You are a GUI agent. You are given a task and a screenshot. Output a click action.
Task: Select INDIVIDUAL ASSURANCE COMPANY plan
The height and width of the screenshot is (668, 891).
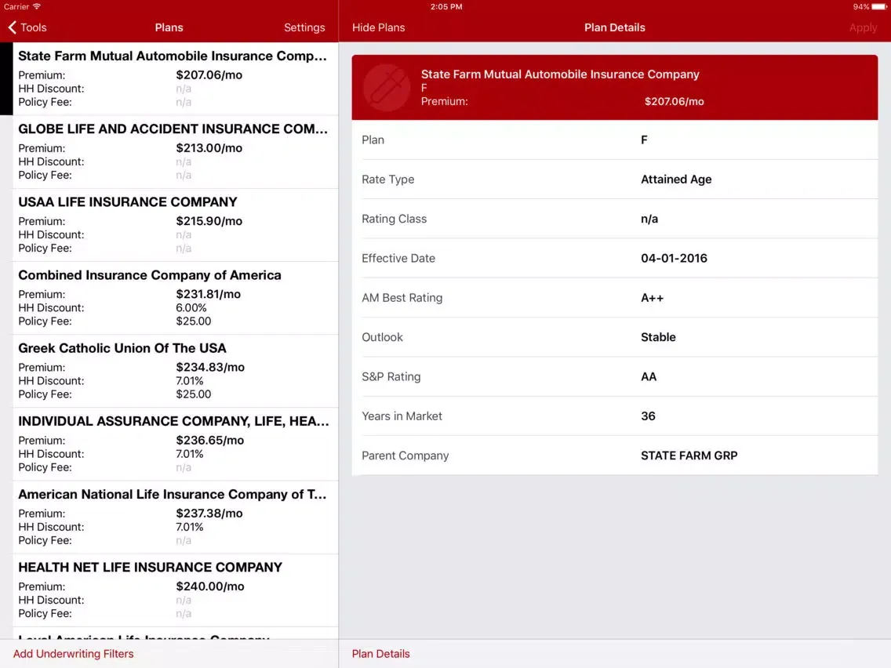[x=175, y=445]
